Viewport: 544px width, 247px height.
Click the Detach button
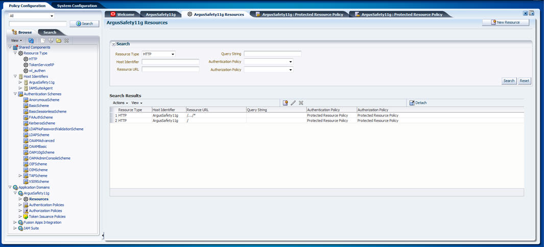coord(418,103)
